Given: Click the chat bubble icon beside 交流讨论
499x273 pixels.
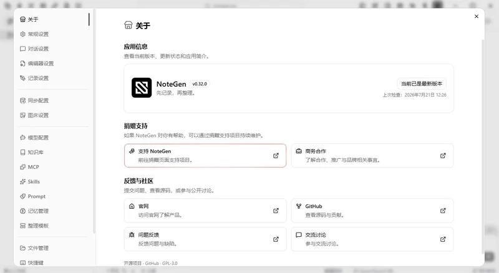Looking at the screenshot, I should (x=299, y=235).
